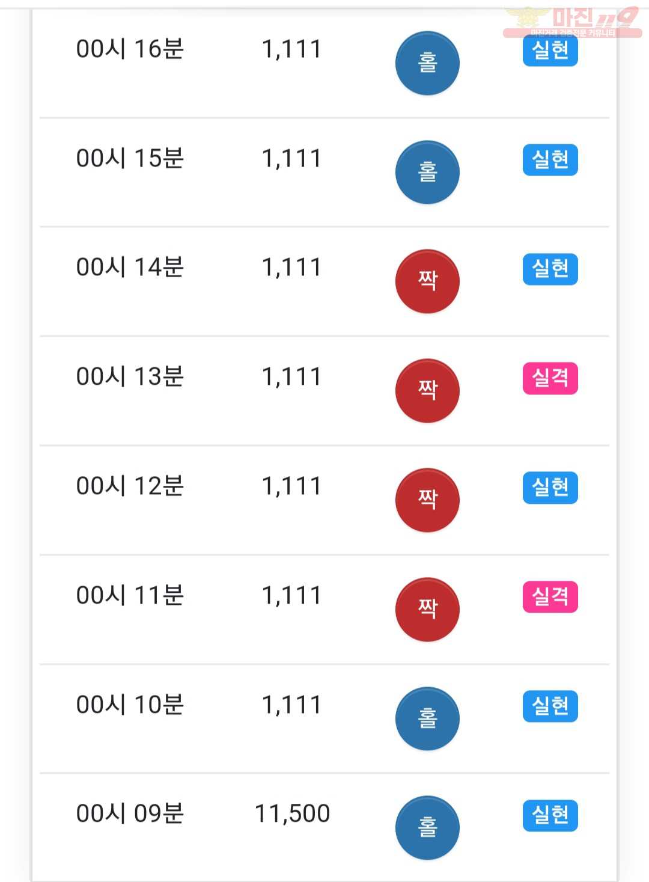Screen dimensions: 649x882
Task: Tap the red 짝 circle at 00시 12분
Action: [x=427, y=500]
